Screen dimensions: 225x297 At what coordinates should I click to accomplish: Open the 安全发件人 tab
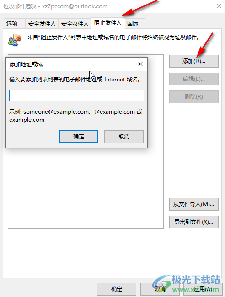[x=42, y=24]
